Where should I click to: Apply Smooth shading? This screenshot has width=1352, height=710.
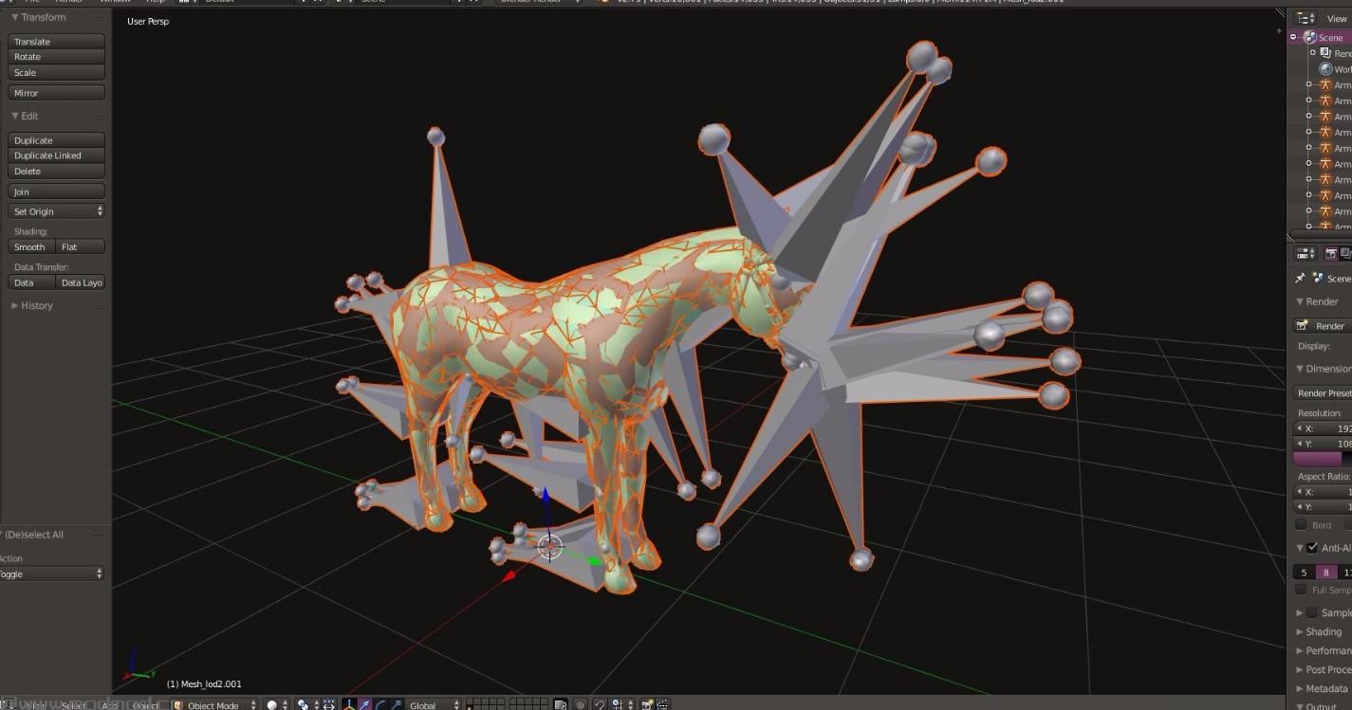(31, 246)
